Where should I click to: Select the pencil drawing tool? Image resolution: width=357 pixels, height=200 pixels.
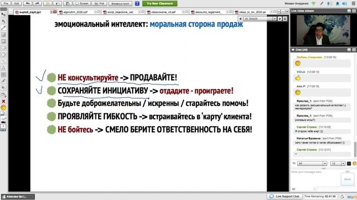click(3, 28)
